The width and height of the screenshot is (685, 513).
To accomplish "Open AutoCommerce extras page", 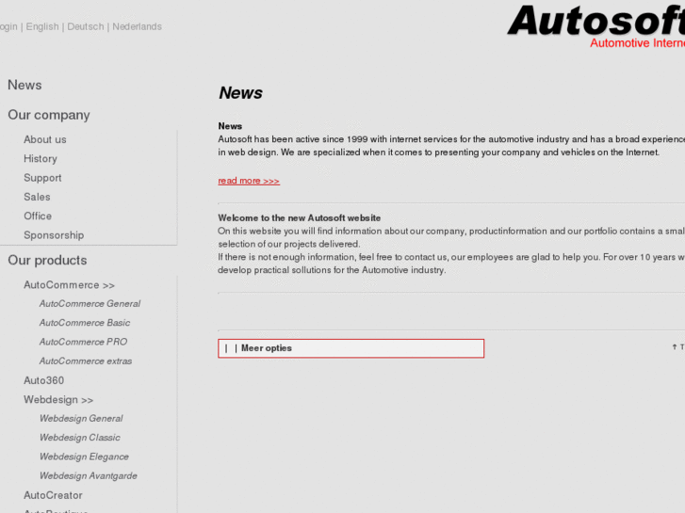I will 86,361.
